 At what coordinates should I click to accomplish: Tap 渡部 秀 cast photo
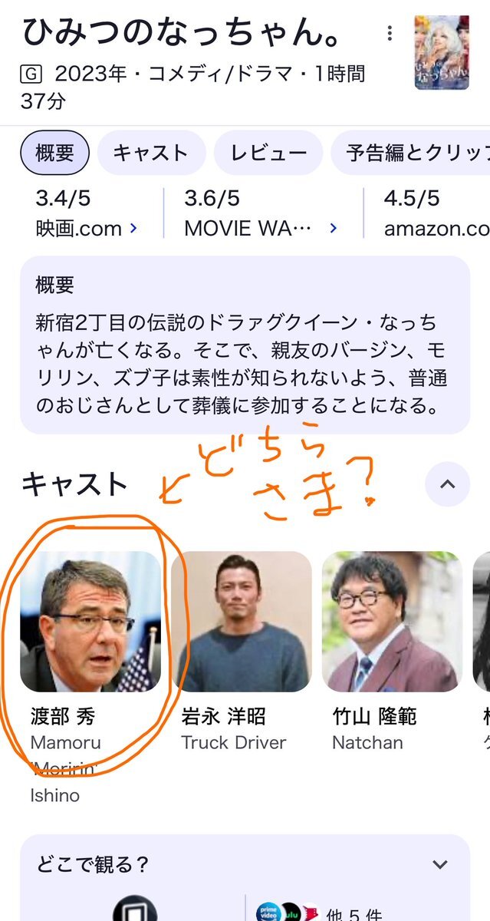pos(90,622)
